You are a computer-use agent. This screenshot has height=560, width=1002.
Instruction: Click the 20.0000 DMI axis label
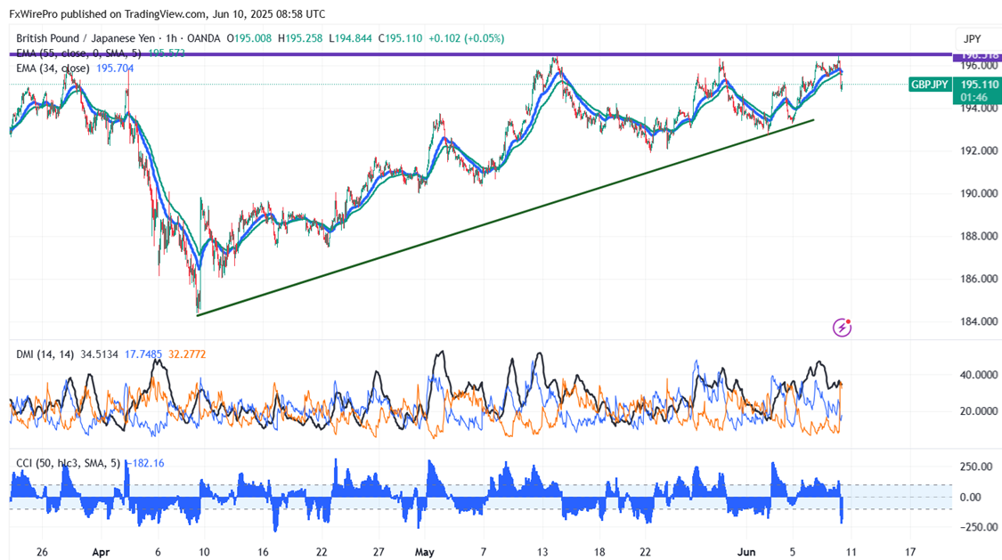tap(979, 411)
